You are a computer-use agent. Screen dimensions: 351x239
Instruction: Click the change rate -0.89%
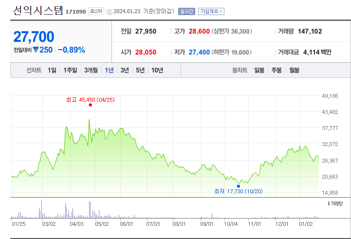tap(72, 50)
